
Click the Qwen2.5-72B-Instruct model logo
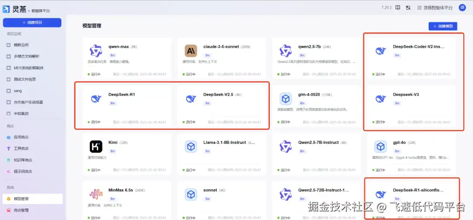pos(286,195)
